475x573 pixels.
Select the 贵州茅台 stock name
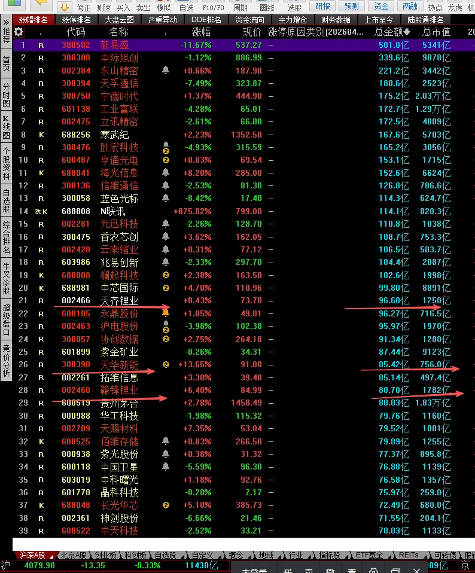tap(120, 403)
